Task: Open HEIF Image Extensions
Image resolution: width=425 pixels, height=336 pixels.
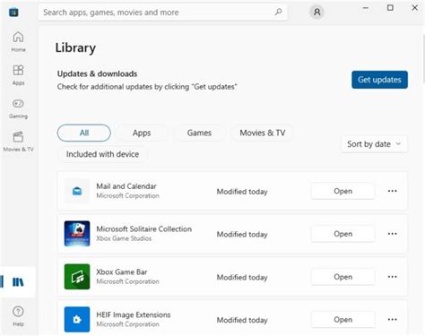Action: (343, 319)
